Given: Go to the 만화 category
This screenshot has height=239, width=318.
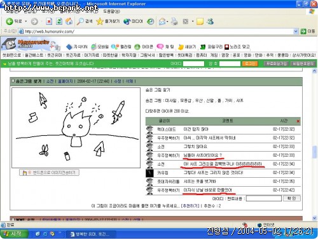Looking at the screenshot, I should pyautogui.click(x=258, y=55).
